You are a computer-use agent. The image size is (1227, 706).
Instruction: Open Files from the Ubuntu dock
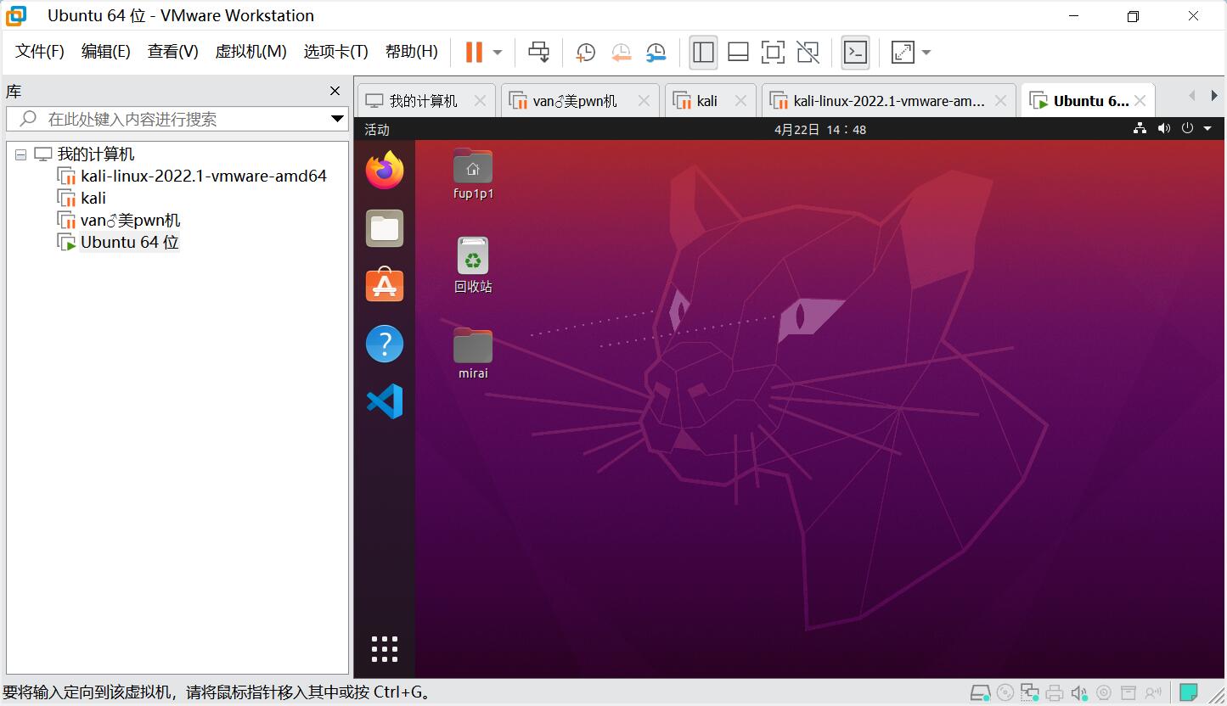click(x=385, y=228)
